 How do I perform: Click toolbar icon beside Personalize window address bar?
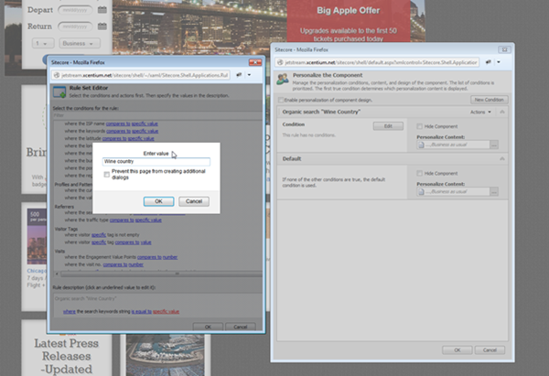click(x=488, y=62)
